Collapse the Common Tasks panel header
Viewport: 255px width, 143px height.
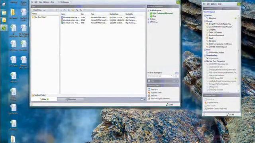tap(163, 85)
